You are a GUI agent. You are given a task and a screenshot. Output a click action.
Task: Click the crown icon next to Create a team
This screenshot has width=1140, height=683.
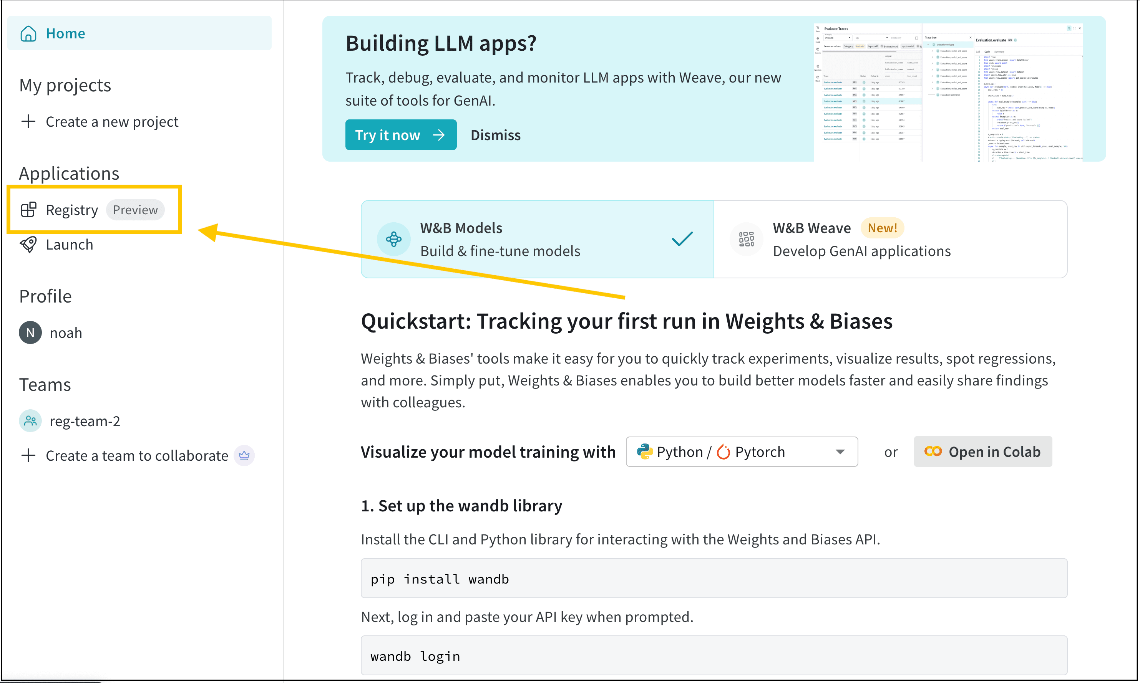244,456
